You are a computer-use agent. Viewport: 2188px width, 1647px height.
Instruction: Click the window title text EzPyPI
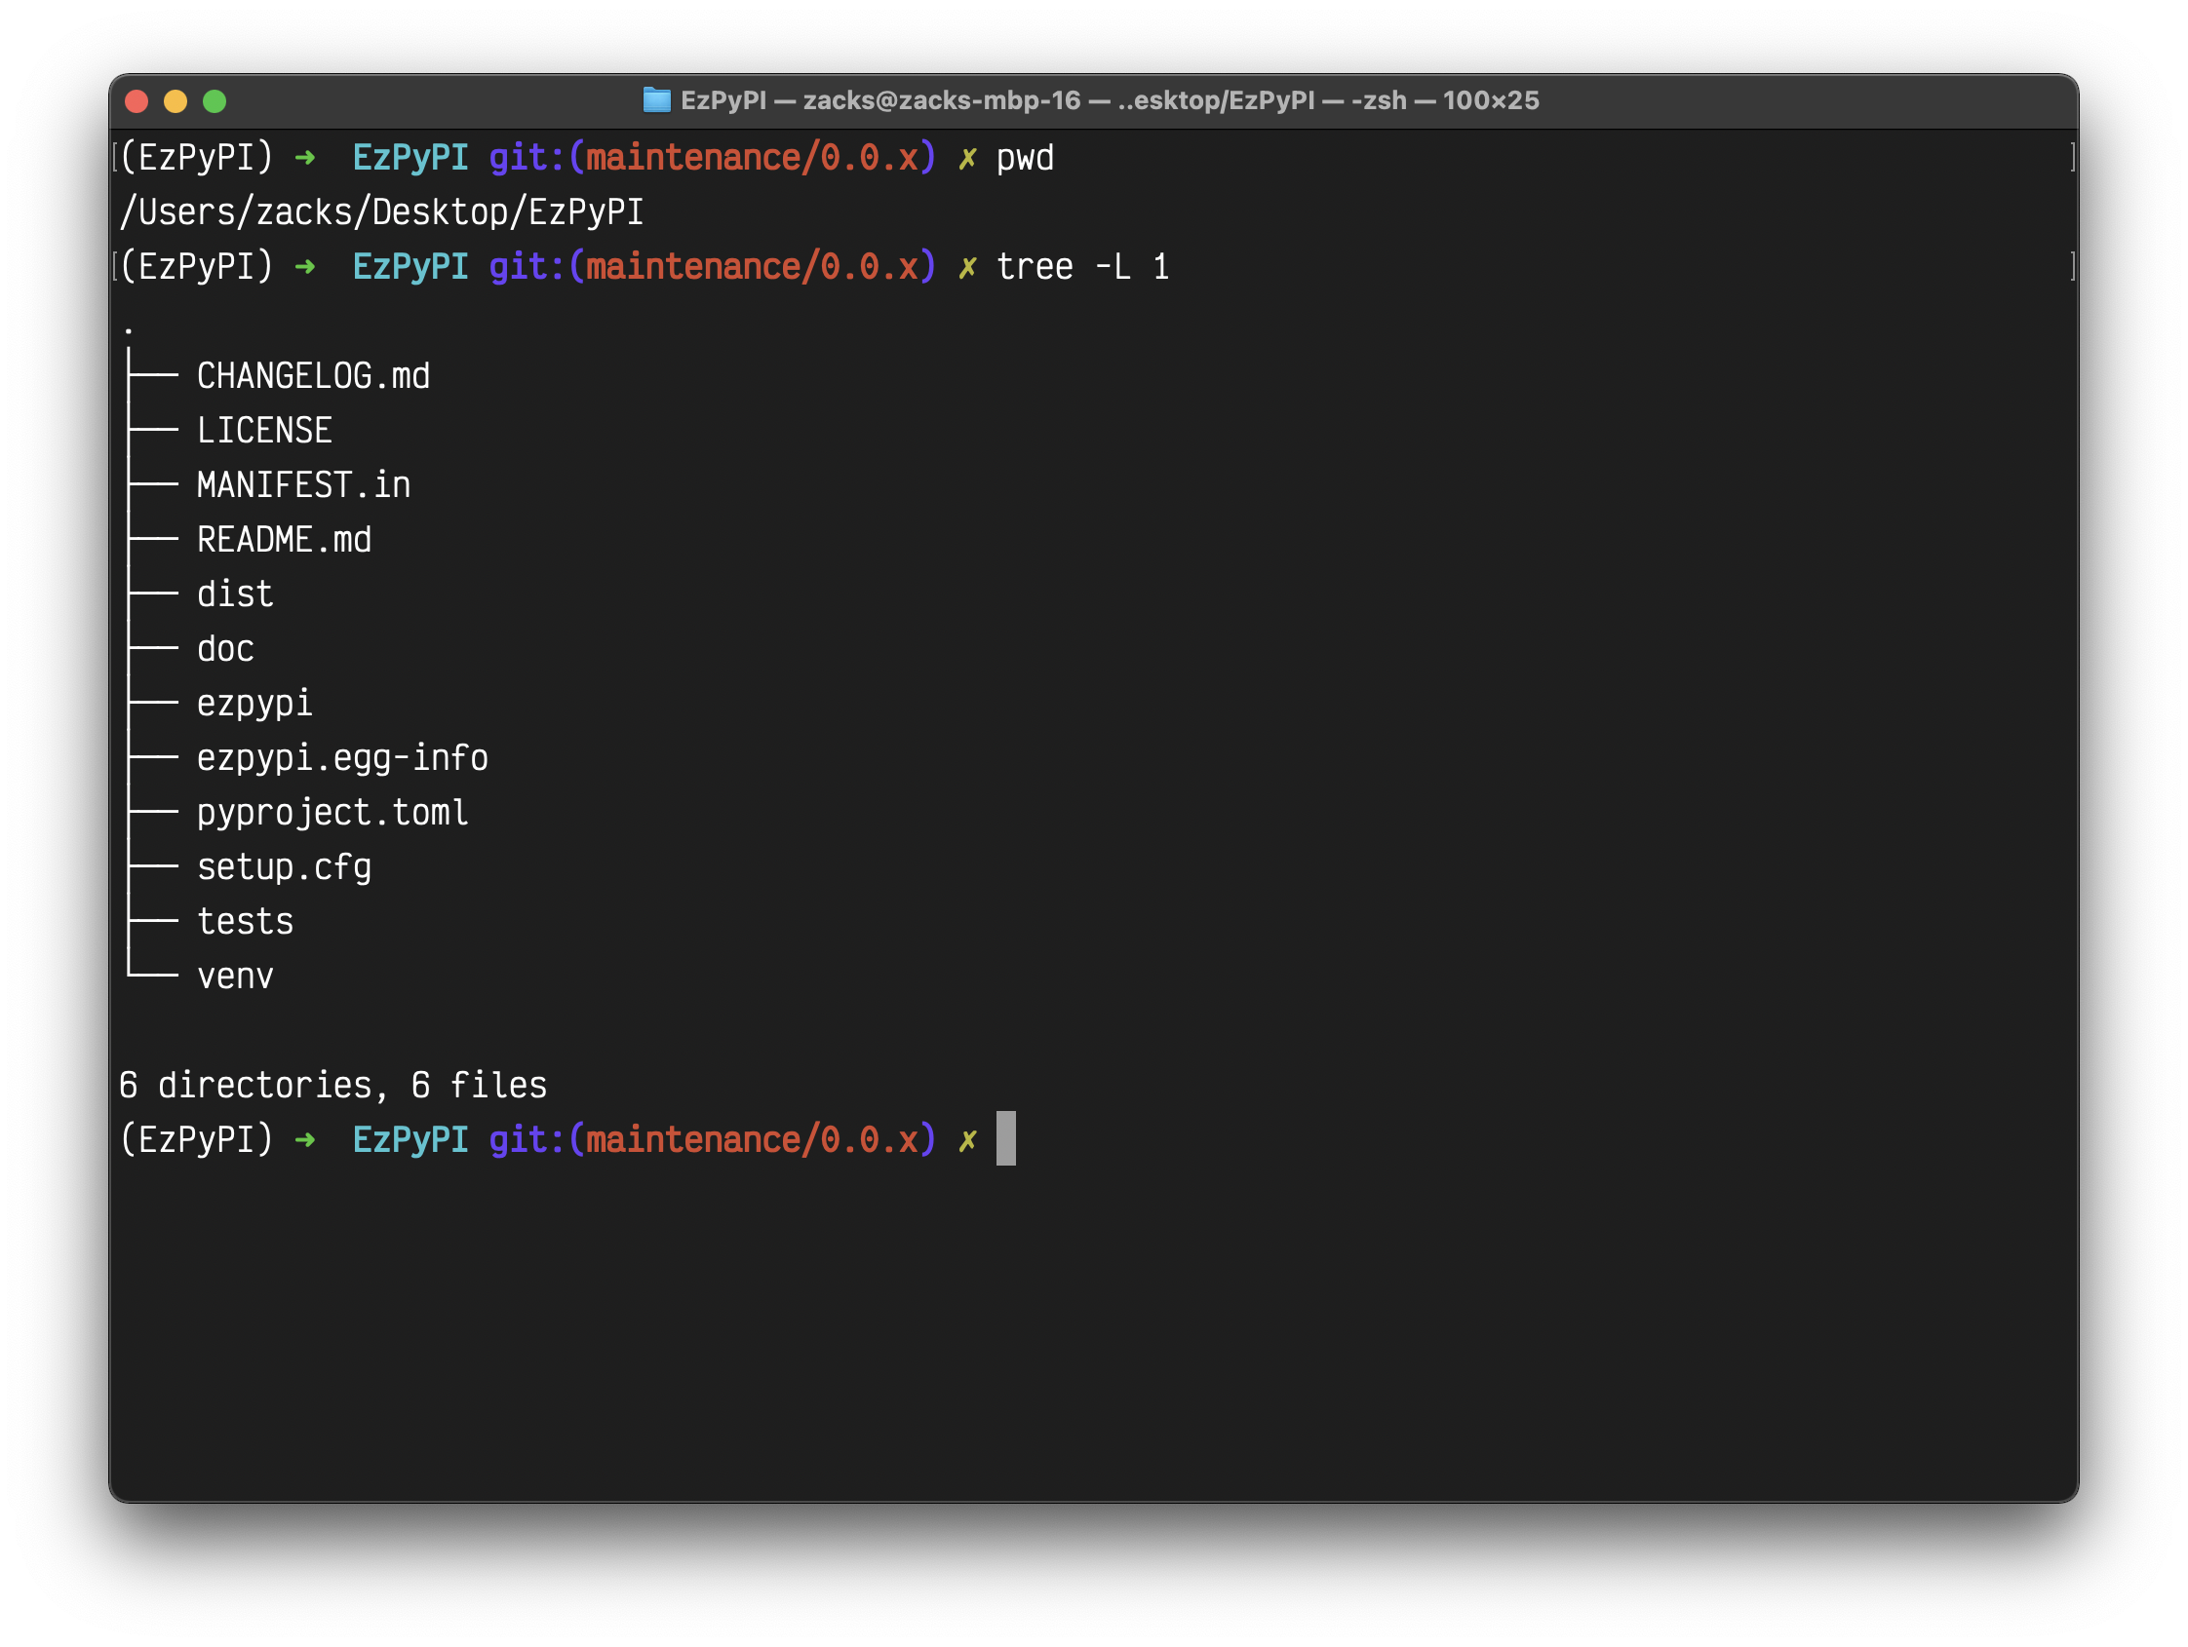(x=723, y=100)
